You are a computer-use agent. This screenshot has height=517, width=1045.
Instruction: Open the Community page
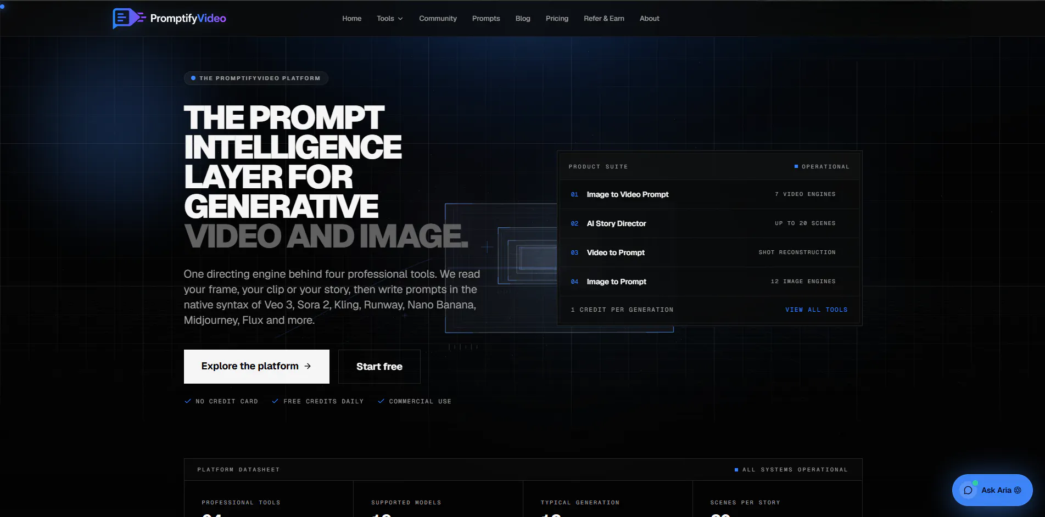tap(438, 18)
